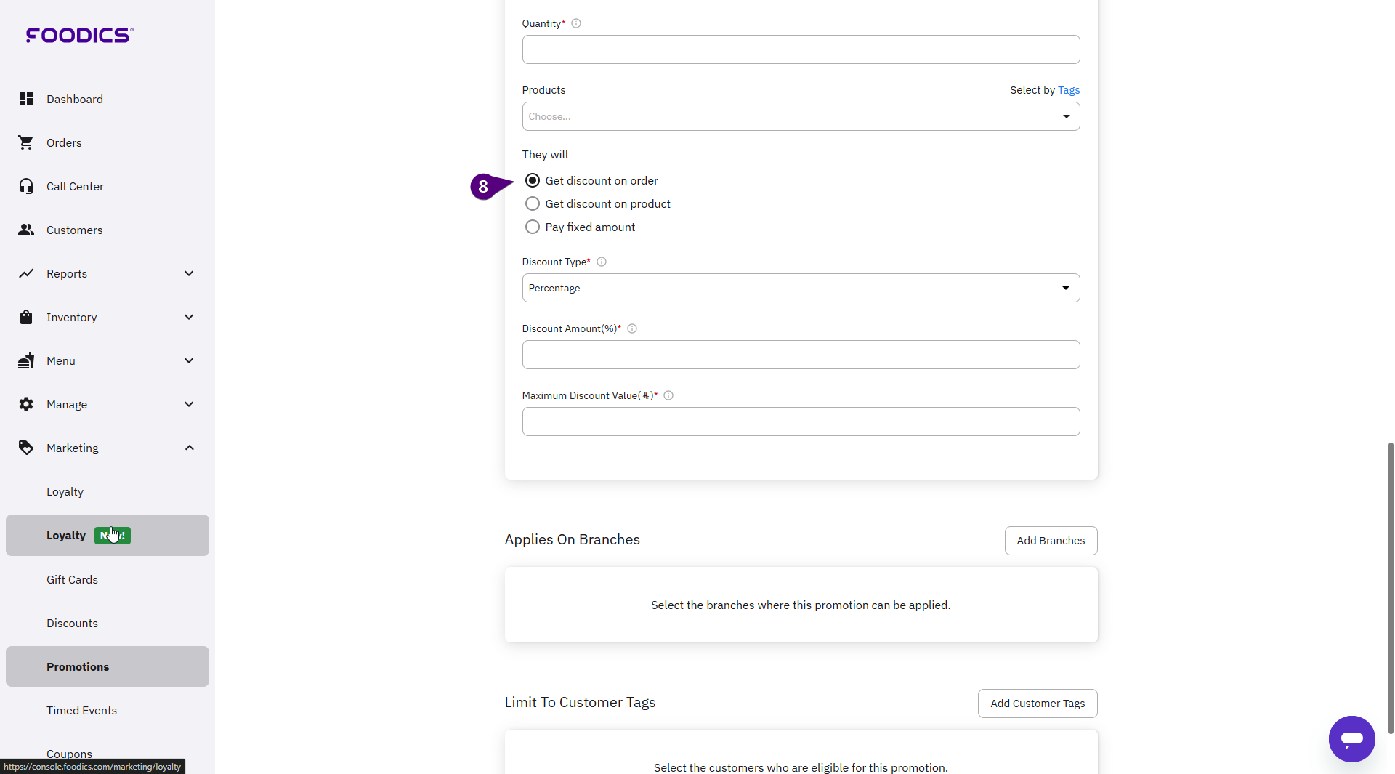
Task: Select the Get discount on order option
Action: (533, 180)
